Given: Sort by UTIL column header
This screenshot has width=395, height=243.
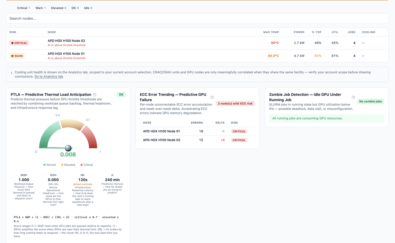Looking at the screenshot, I should 335,32.
